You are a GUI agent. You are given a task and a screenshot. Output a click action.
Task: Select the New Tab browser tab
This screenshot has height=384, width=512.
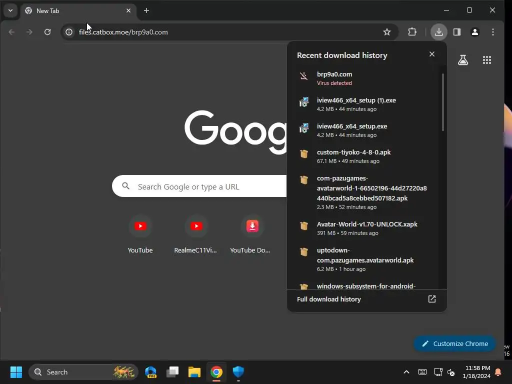point(78,11)
